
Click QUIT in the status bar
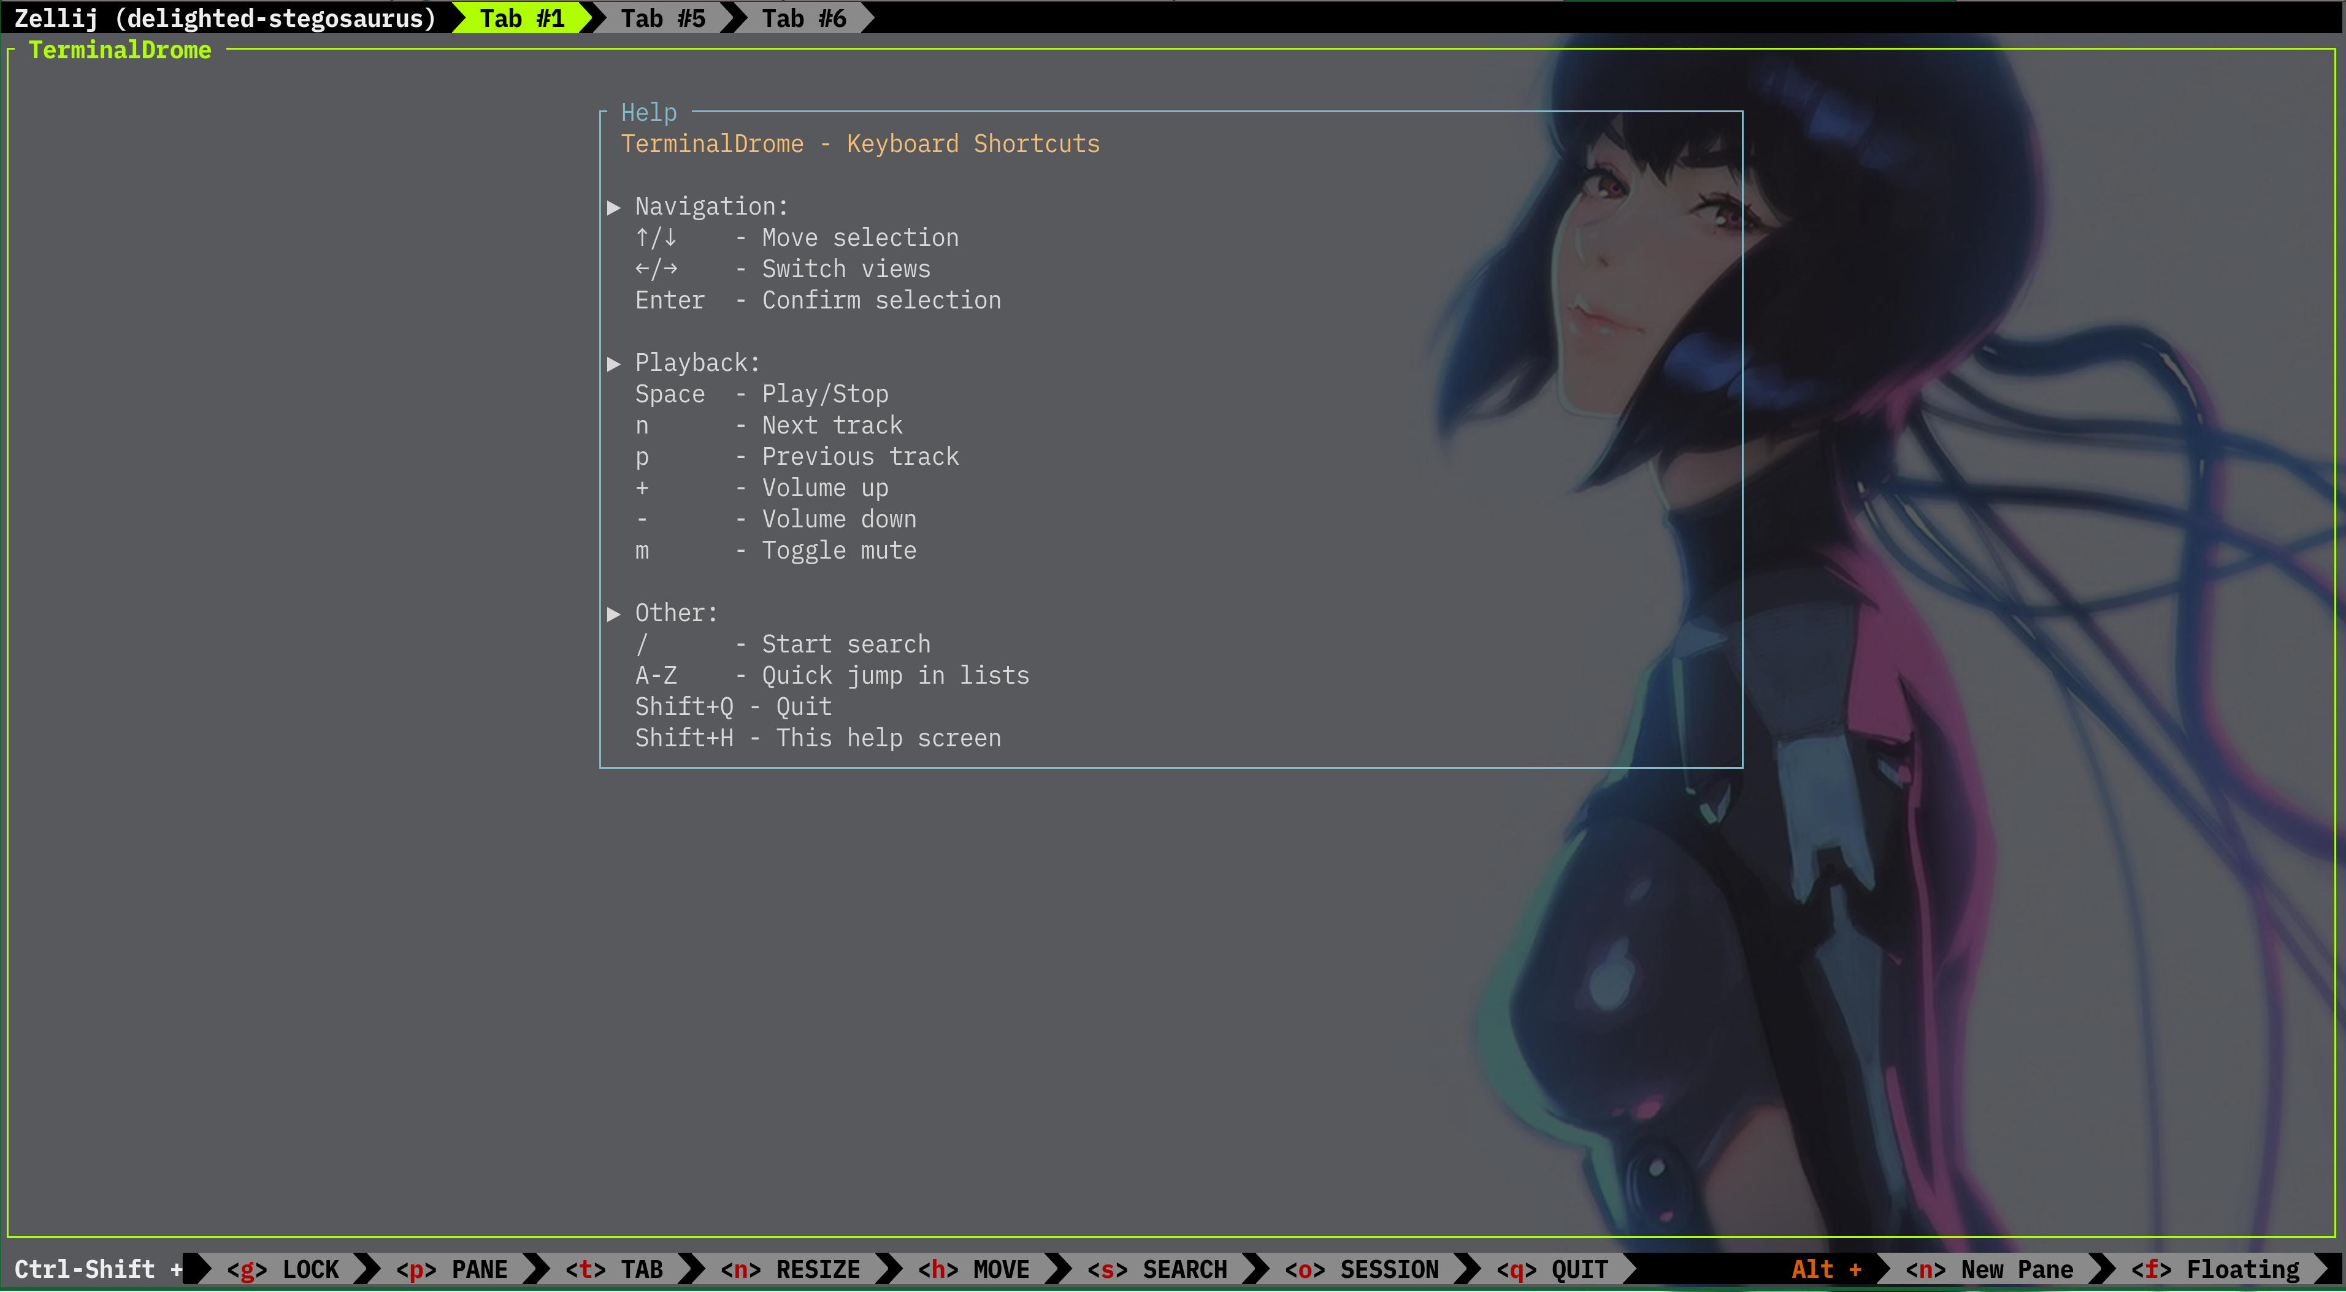pyautogui.click(x=1553, y=1269)
